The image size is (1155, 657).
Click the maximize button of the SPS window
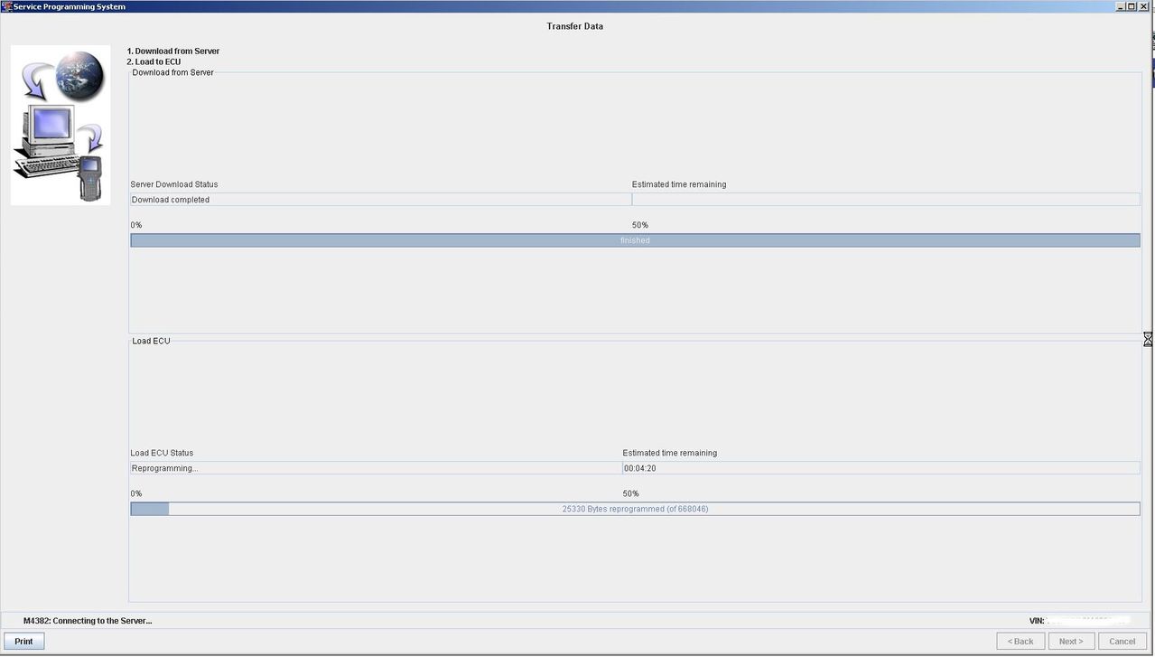[1131, 6]
